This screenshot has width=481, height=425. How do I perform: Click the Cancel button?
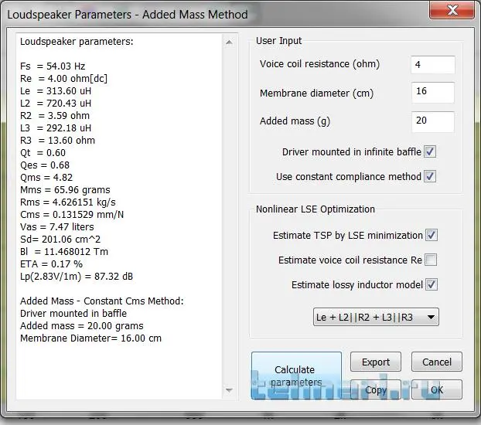pyautogui.click(x=437, y=362)
